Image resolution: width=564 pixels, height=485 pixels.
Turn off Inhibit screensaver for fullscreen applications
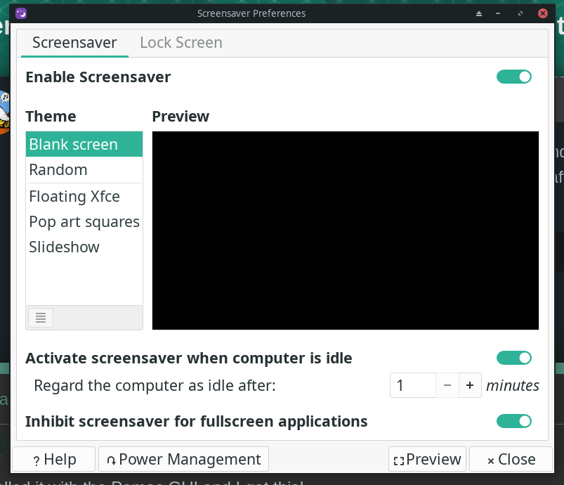(x=514, y=421)
